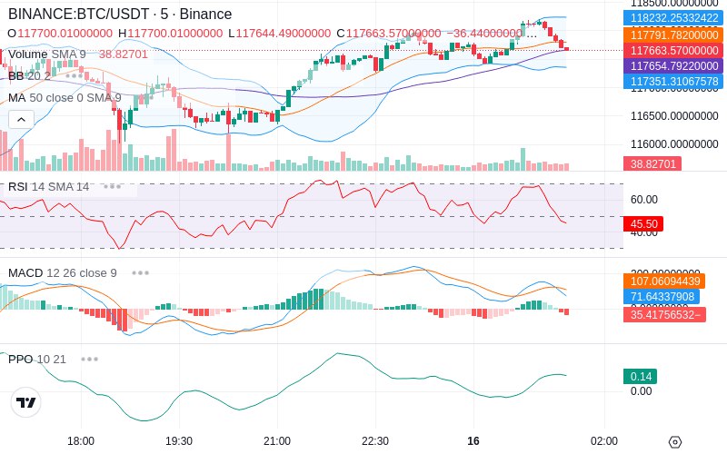Click the PPO 0.00 scale tick
727x454 pixels.
(x=642, y=391)
